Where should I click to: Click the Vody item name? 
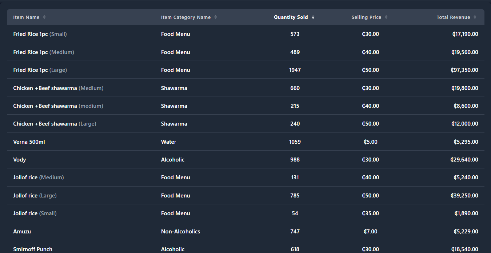[20, 160]
